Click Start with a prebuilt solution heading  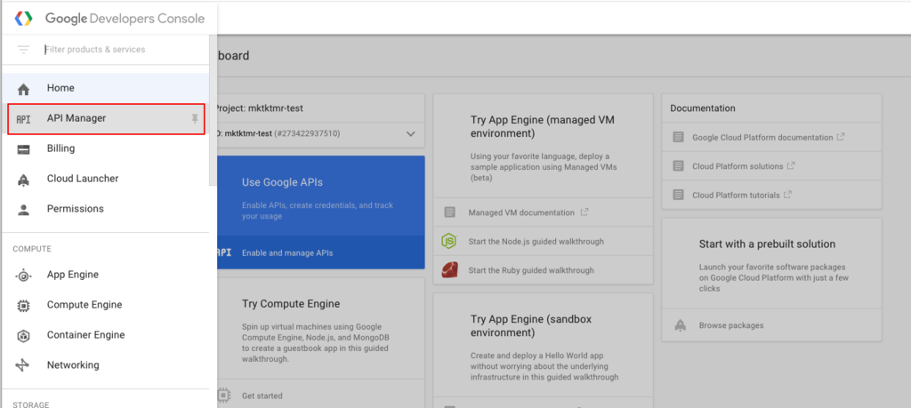(767, 244)
